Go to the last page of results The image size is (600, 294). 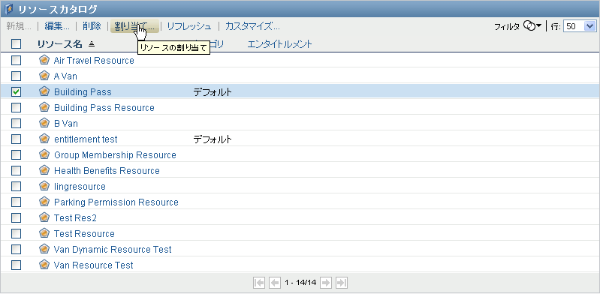point(342,283)
